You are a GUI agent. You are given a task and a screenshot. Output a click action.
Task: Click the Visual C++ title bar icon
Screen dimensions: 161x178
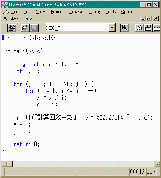(5, 5)
